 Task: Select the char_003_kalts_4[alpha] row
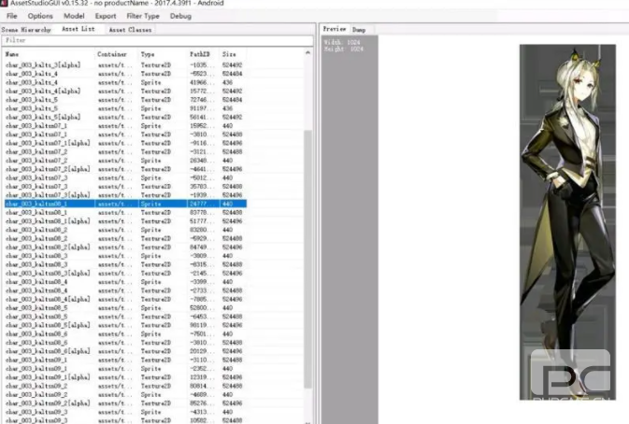pos(125,91)
